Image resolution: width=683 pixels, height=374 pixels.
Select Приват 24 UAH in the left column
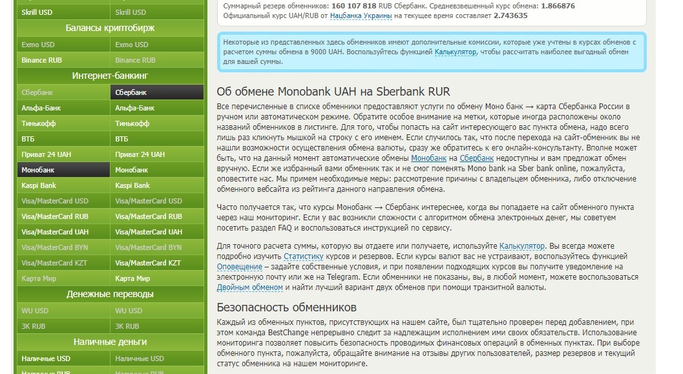click(63, 154)
